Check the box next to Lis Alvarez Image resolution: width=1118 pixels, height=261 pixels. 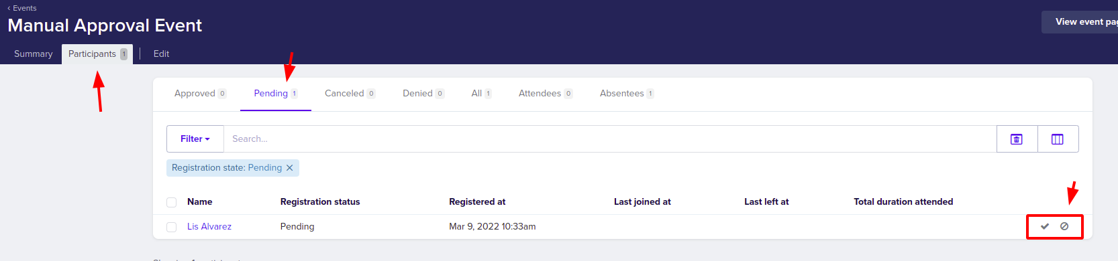[172, 227]
